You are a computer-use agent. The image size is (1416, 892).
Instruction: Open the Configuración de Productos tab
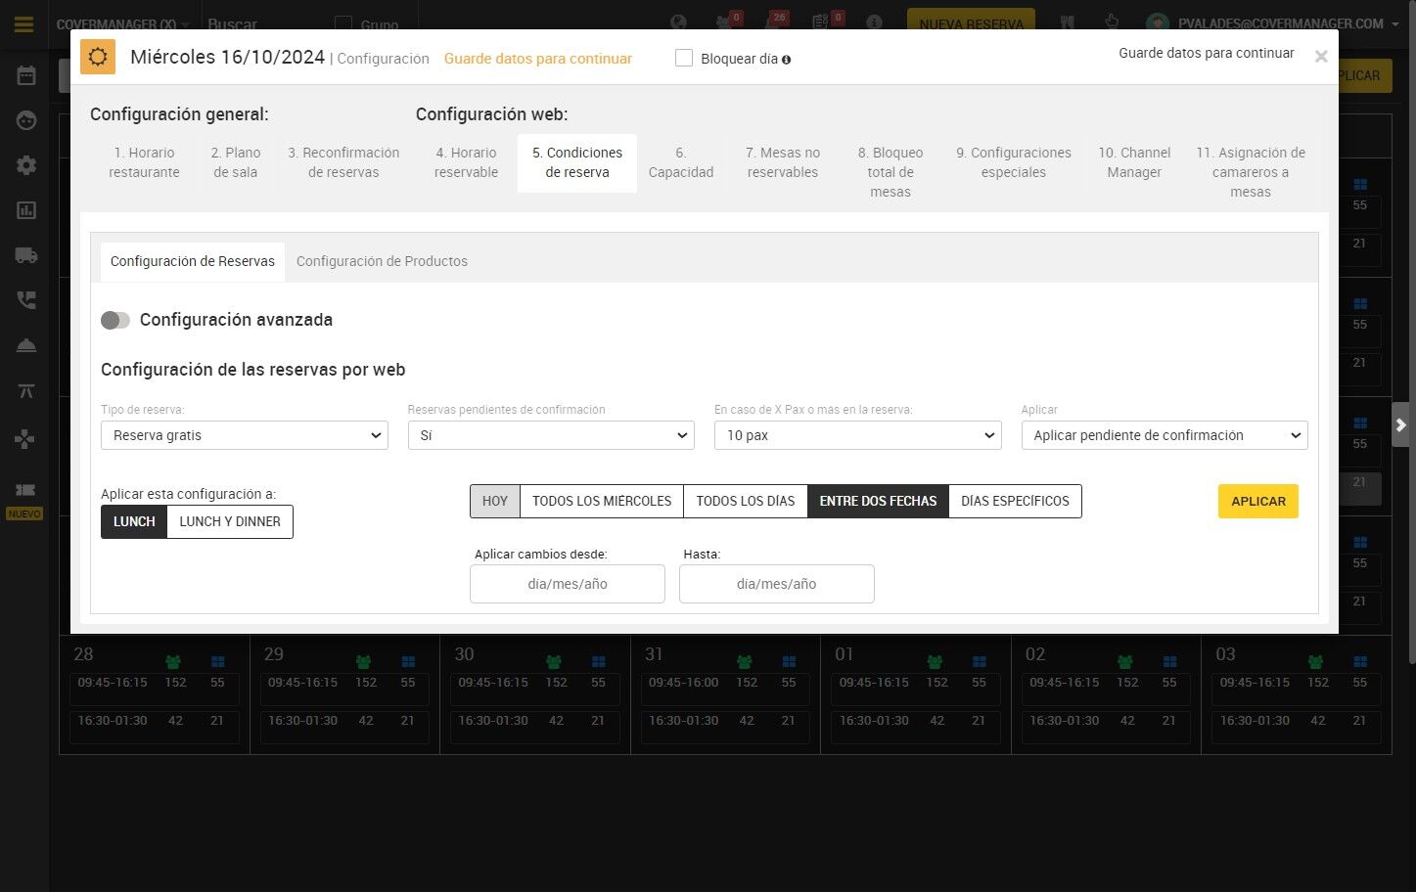(382, 261)
